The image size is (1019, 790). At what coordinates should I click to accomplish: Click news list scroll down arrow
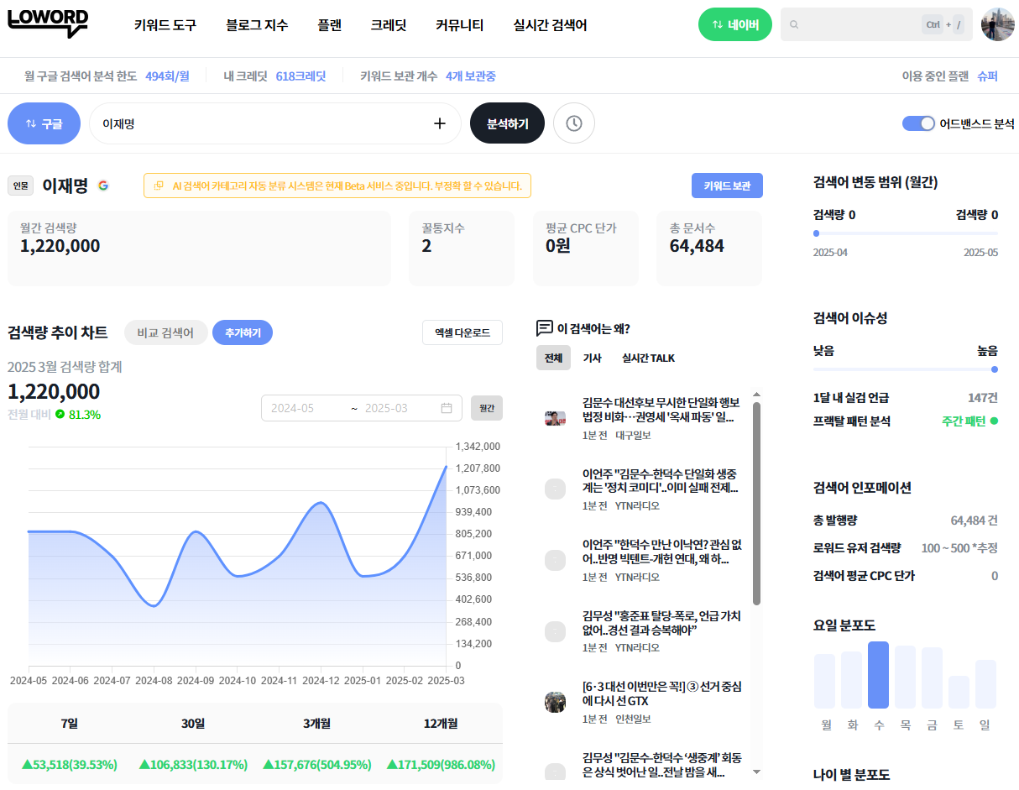pos(756,771)
